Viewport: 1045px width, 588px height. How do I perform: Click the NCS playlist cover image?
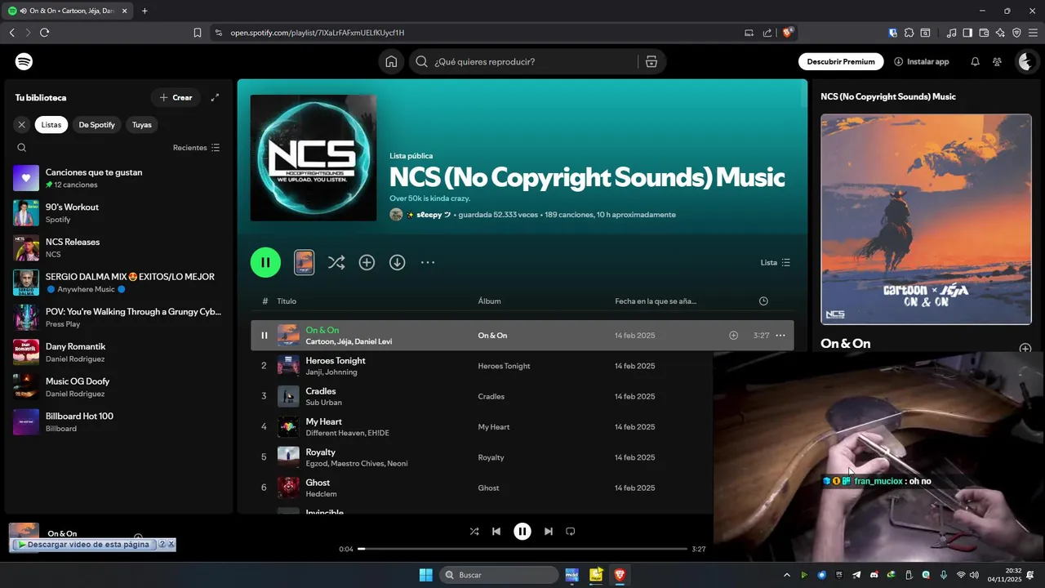pos(313,158)
